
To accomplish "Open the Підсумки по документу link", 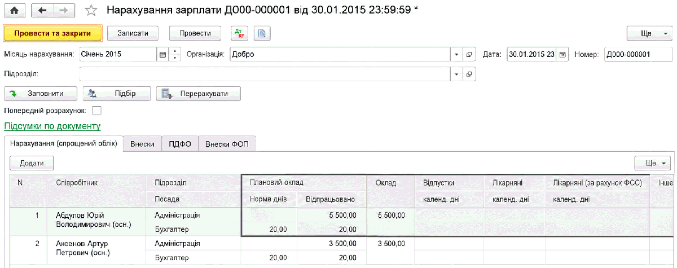I will (52, 126).
